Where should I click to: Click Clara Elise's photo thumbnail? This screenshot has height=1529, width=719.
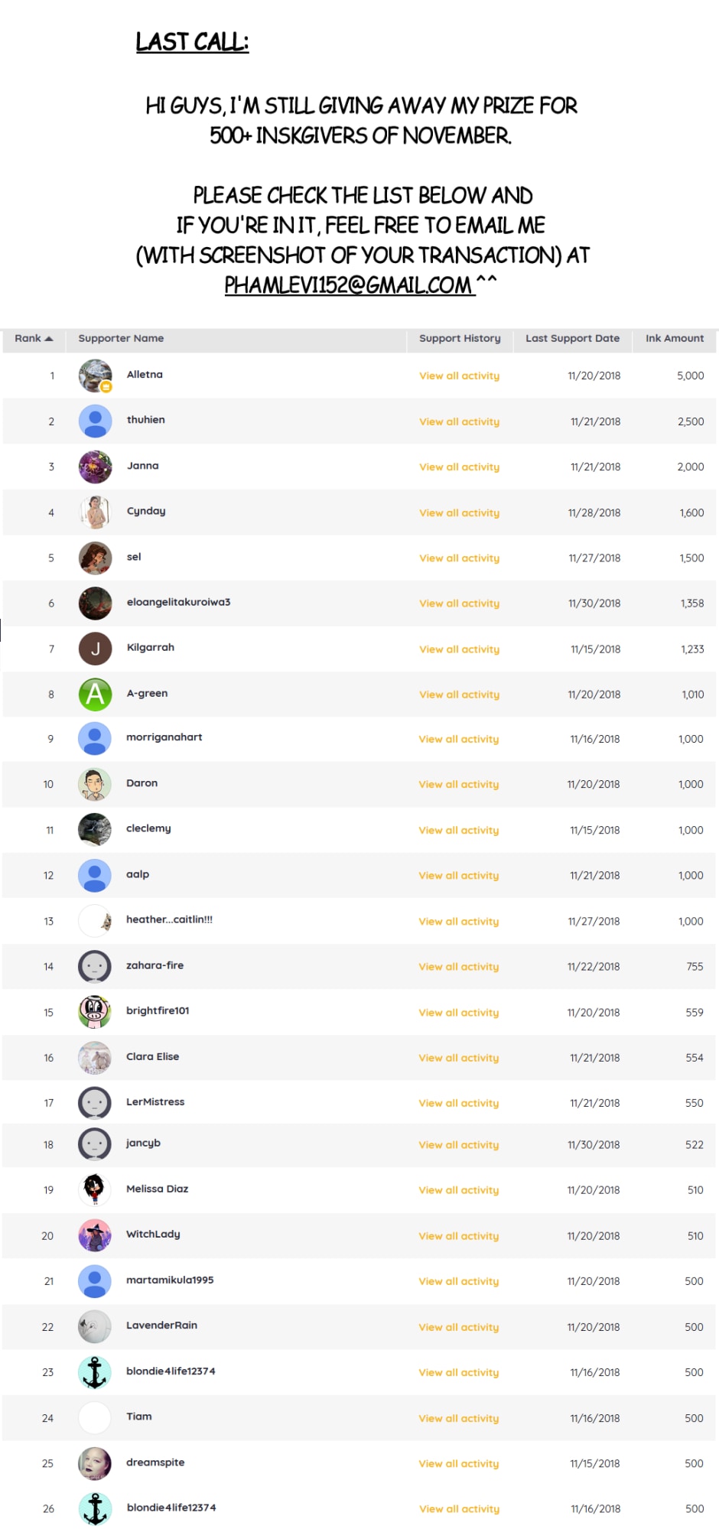click(95, 1058)
